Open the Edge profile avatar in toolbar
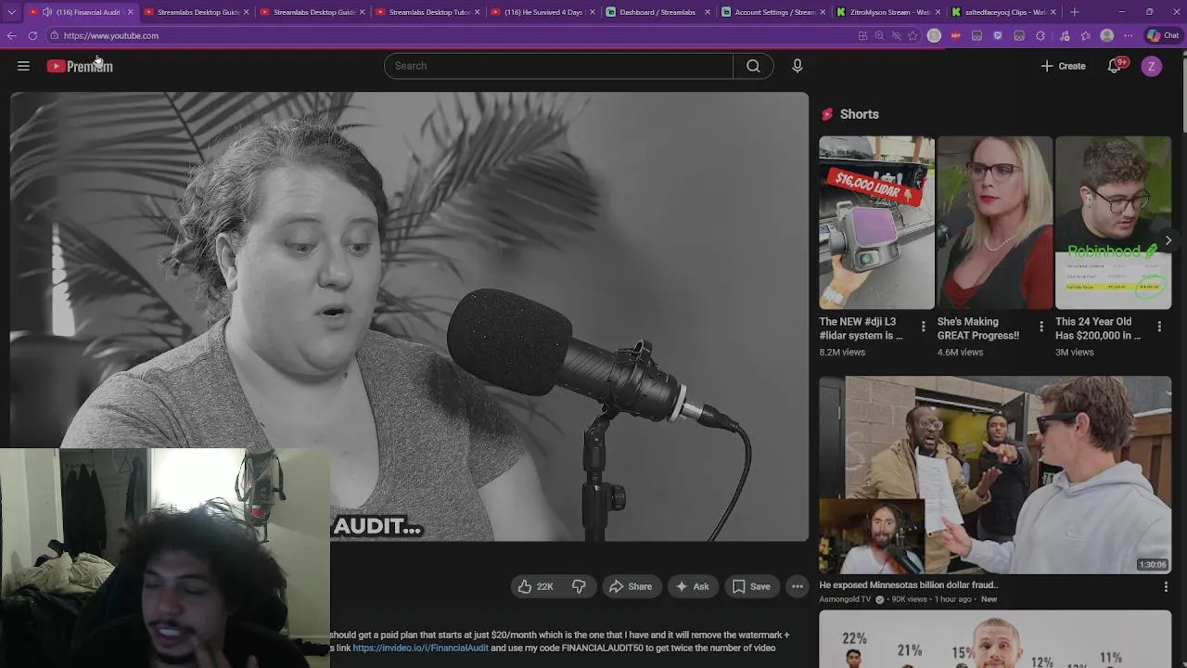The image size is (1187, 668). 1106,35
